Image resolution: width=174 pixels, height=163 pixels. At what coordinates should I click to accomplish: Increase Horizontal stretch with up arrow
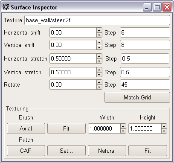(x=99, y=56)
